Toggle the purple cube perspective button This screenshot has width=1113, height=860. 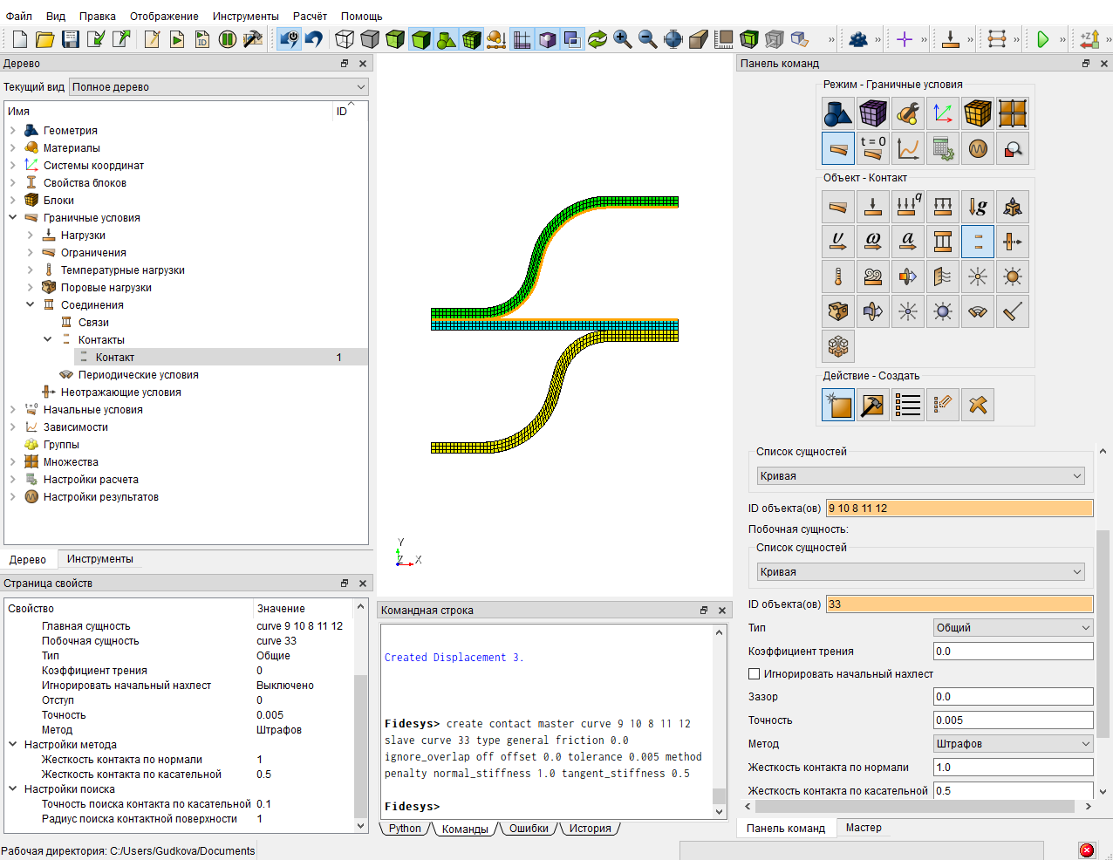click(x=548, y=39)
